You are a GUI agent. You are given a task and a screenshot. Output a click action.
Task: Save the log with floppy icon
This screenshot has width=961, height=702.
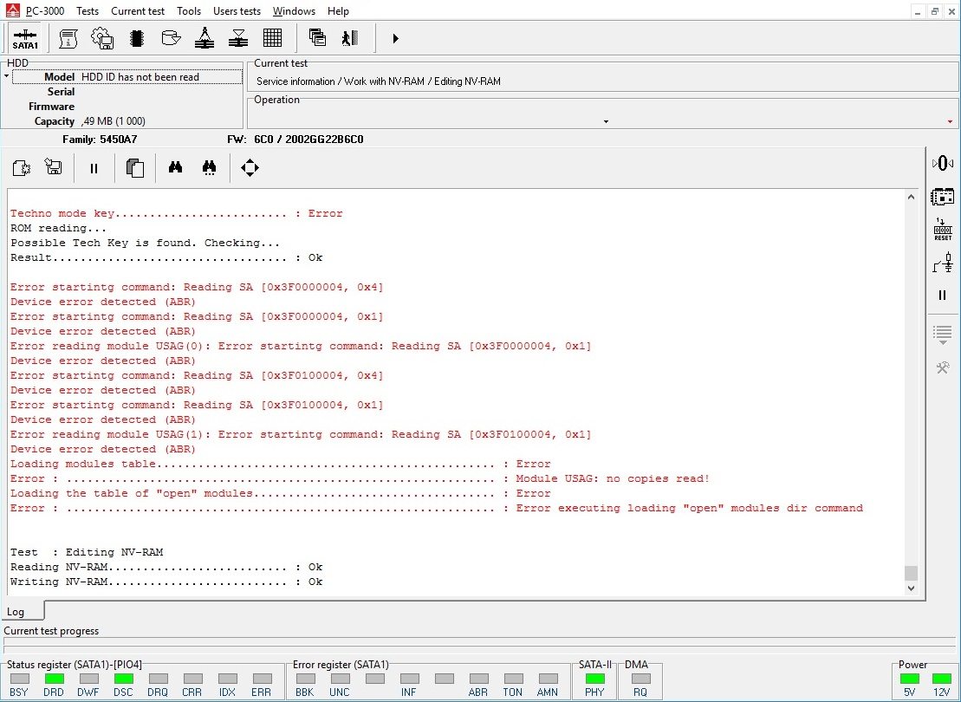point(54,167)
